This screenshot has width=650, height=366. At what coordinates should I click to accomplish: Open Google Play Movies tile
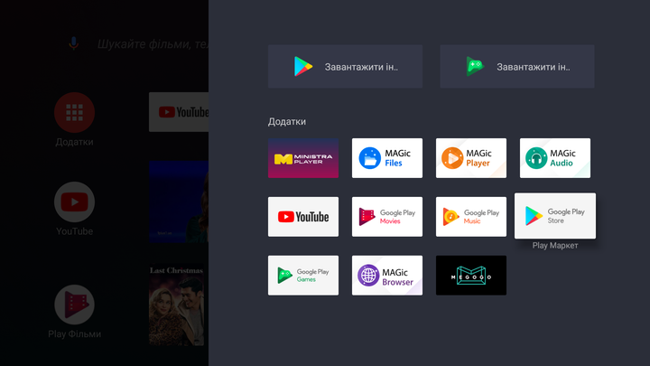click(387, 217)
